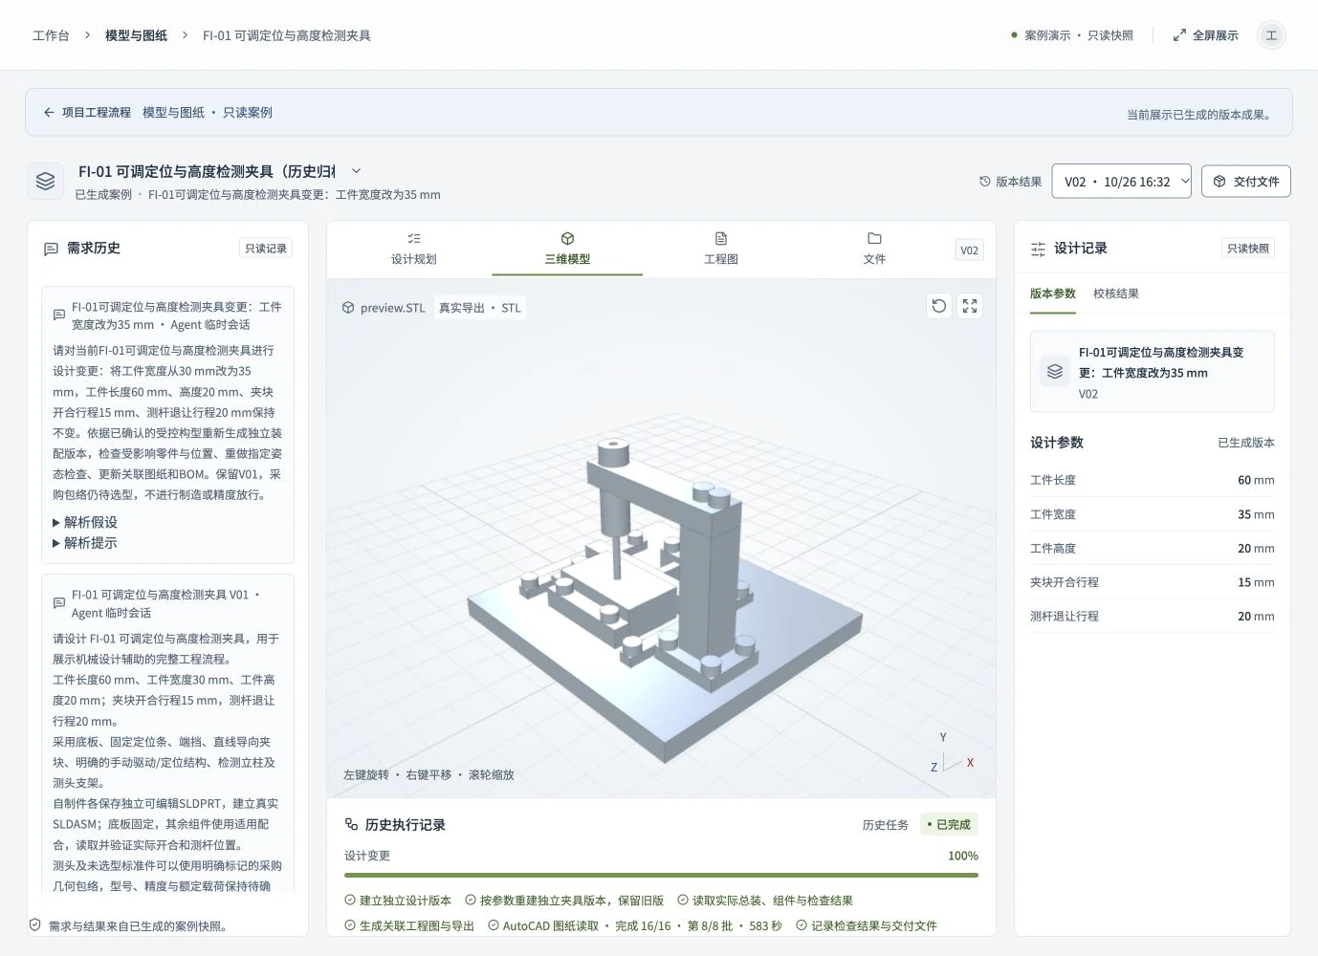Click the layers icon beside the project title
Screen dimensions: 1318x956
[x=45, y=181]
